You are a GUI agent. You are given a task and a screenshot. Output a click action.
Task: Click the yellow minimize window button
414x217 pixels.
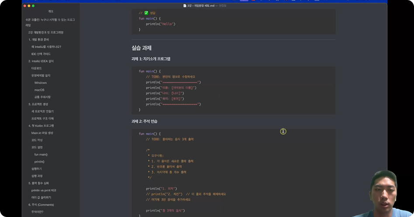(29, 6)
